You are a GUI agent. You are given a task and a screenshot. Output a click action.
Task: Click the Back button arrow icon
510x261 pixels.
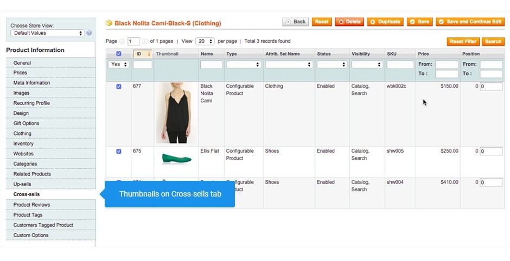pos(288,22)
